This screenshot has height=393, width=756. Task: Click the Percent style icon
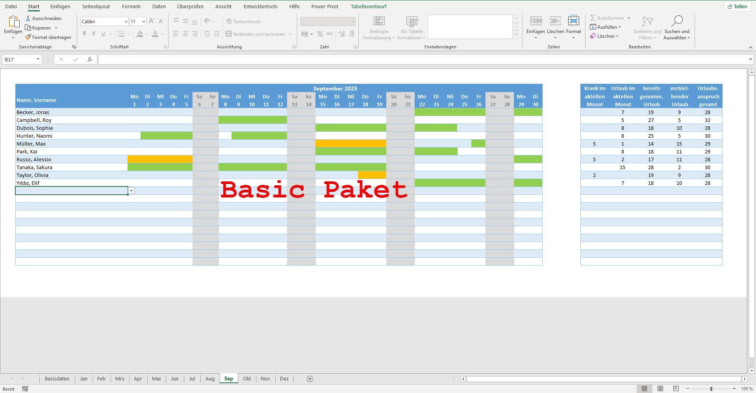click(320, 34)
